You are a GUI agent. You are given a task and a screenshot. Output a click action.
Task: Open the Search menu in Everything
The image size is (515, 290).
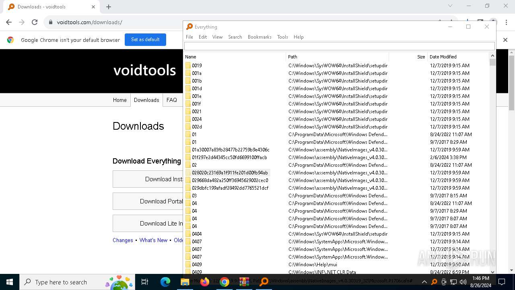pos(235,37)
